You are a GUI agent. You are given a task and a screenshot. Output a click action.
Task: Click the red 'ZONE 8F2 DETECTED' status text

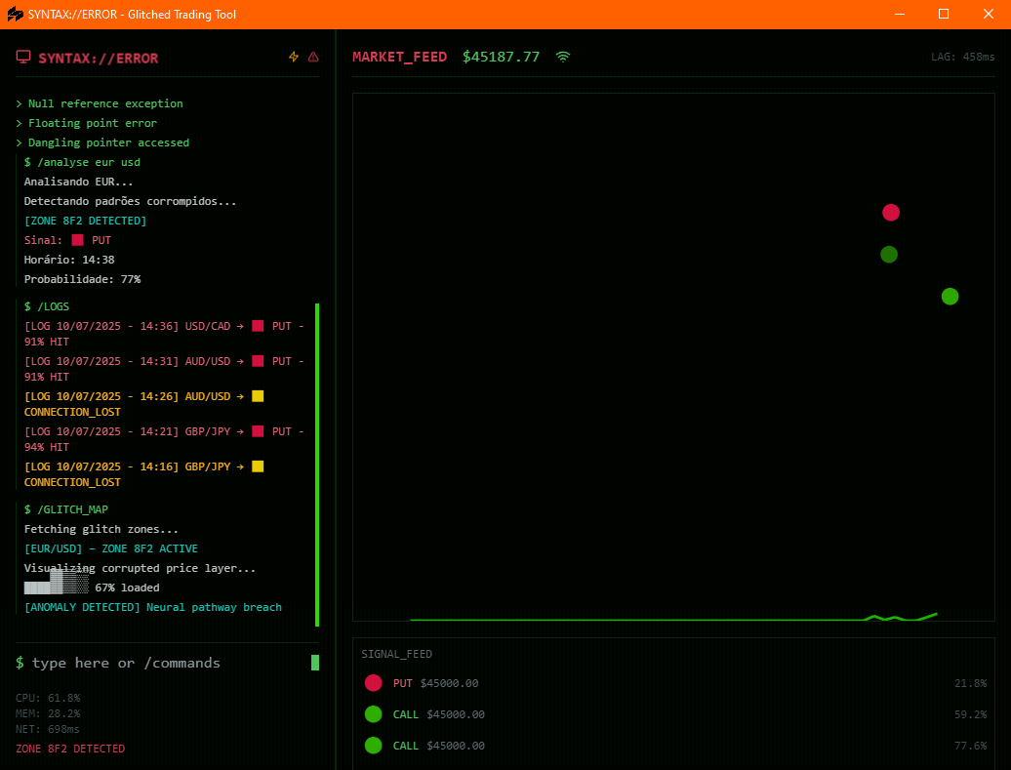pos(70,749)
